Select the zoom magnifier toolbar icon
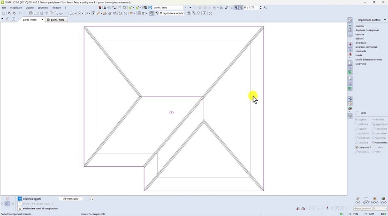The height and width of the screenshot is (216, 388). coord(56,14)
